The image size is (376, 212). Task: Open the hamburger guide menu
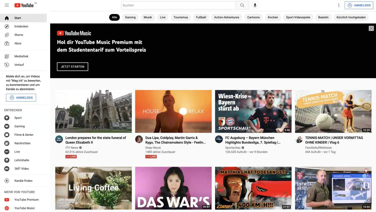[x=7, y=5]
